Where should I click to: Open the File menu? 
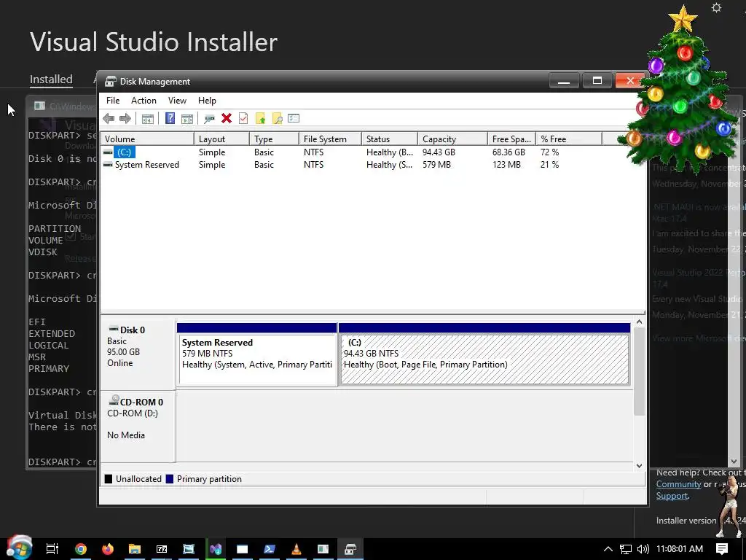(113, 101)
